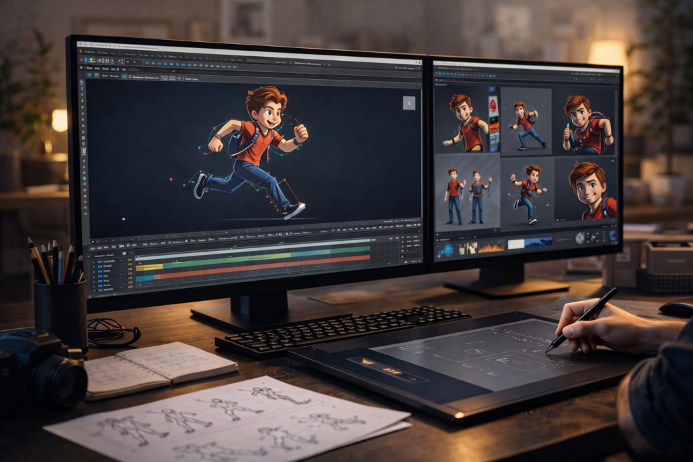Click the red icon in the narrow color strip panel
This screenshot has height=462, width=693.
coord(493,105)
